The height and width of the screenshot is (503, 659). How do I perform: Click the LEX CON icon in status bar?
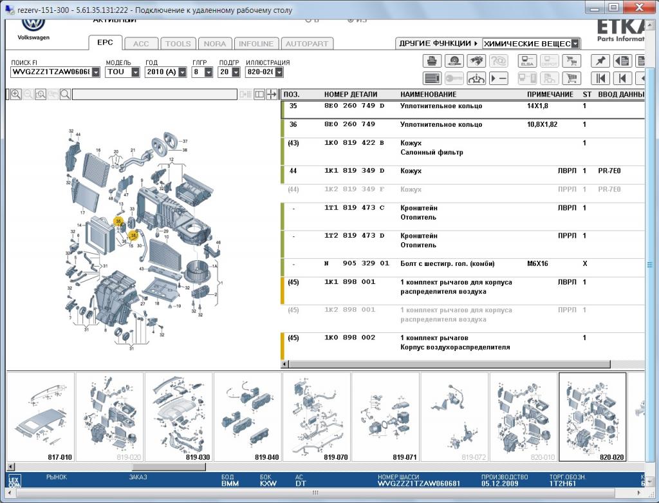pyautogui.click(x=14, y=482)
